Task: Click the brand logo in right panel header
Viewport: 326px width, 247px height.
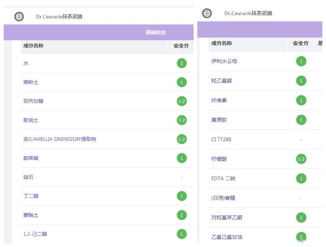Action: coord(207,14)
